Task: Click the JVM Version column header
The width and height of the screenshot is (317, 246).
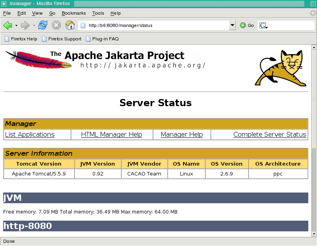Action: (x=98, y=164)
